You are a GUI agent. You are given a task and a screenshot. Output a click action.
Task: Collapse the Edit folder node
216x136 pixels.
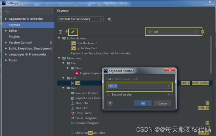(x=63, y=78)
